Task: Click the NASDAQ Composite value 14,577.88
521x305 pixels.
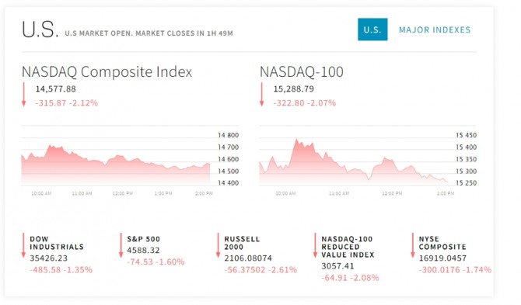Action: [55, 88]
